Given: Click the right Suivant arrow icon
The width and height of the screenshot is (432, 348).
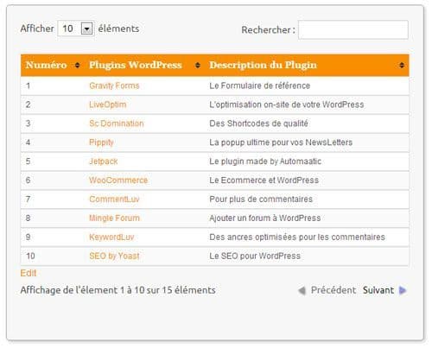Looking at the screenshot, I should pos(403,290).
